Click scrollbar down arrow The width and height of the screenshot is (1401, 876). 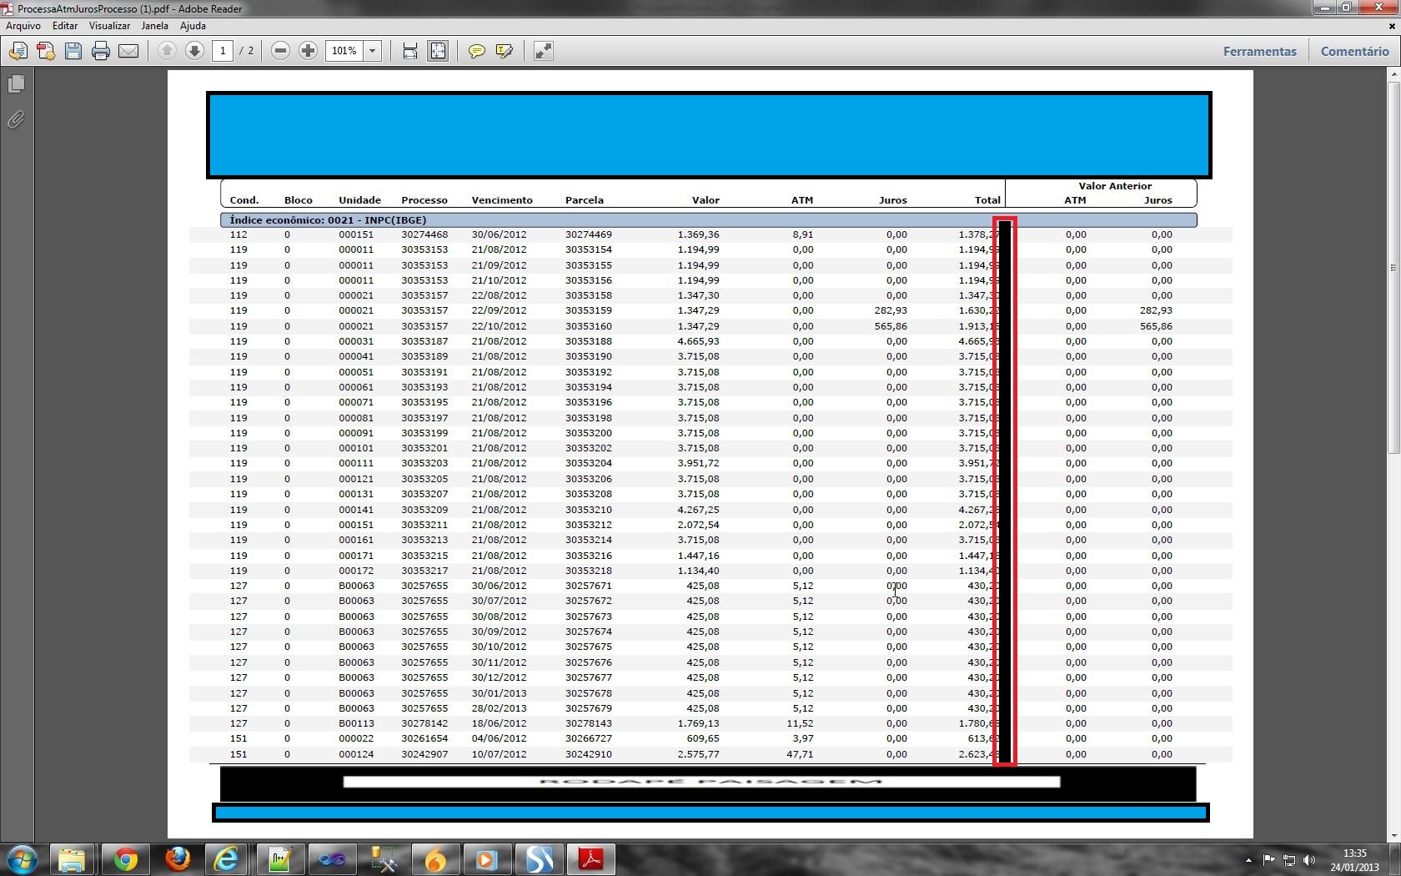click(1393, 836)
